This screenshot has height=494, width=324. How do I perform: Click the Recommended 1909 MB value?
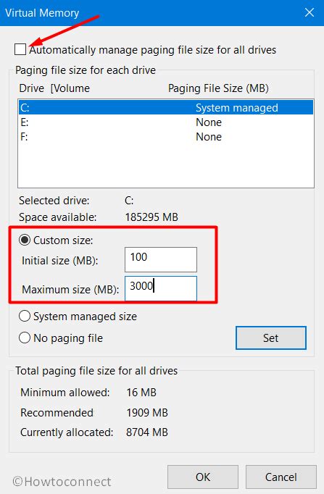click(147, 412)
